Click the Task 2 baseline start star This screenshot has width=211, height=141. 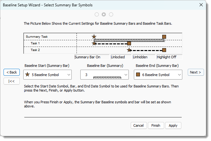(x=129, y=50)
